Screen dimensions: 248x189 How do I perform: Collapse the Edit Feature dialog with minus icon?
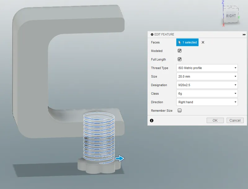tap(152, 34)
